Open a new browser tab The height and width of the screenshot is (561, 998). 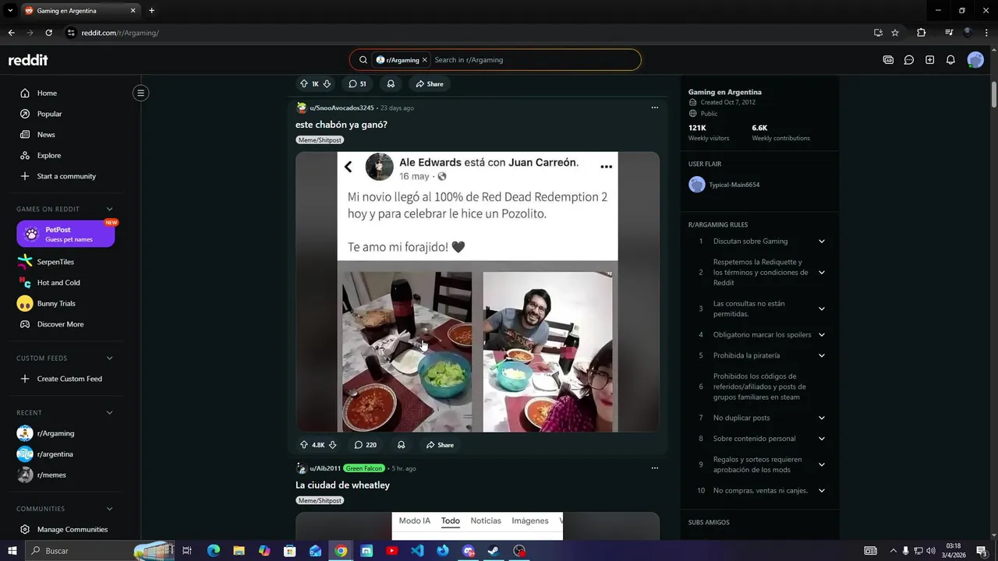[151, 10]
